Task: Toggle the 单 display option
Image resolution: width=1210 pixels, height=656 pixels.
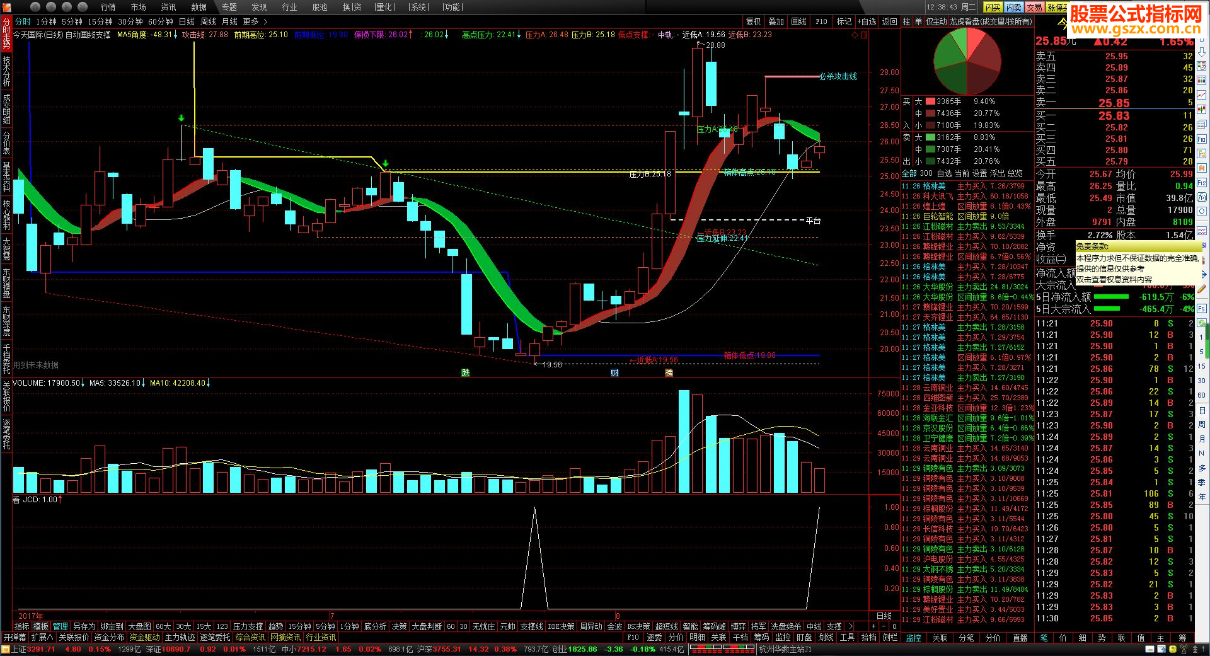Action: tap(918, 21)
